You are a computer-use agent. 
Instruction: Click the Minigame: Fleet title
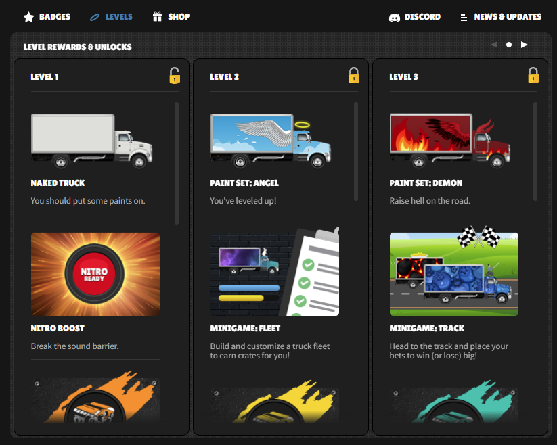[x=245, y=328]
